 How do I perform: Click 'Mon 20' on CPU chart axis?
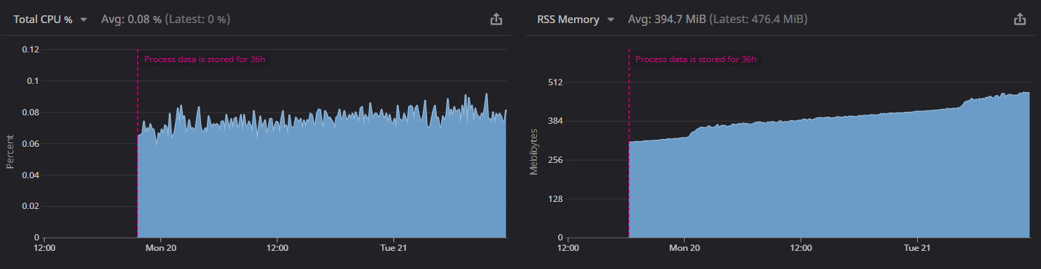coord(161,249)
